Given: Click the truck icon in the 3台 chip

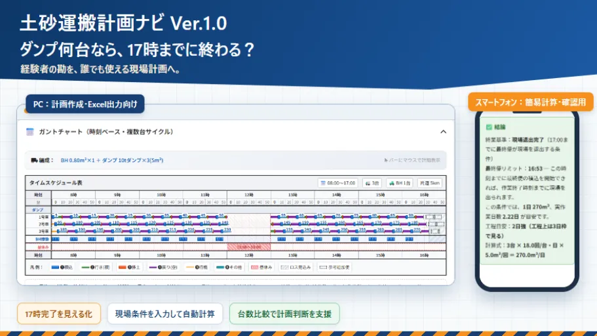Looking at the screenshot, I should point(368,183).
